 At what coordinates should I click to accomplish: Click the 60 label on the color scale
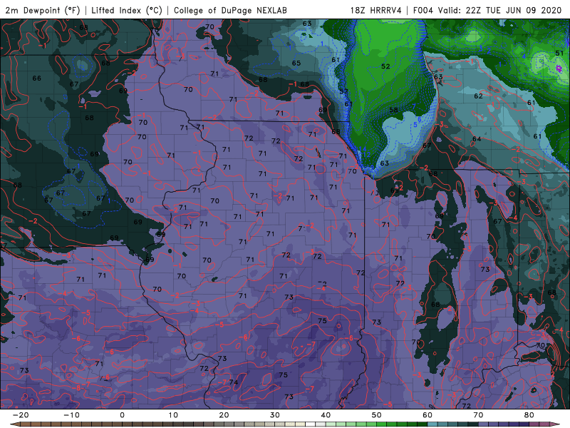pyautogui.click(x=427, y=415)
